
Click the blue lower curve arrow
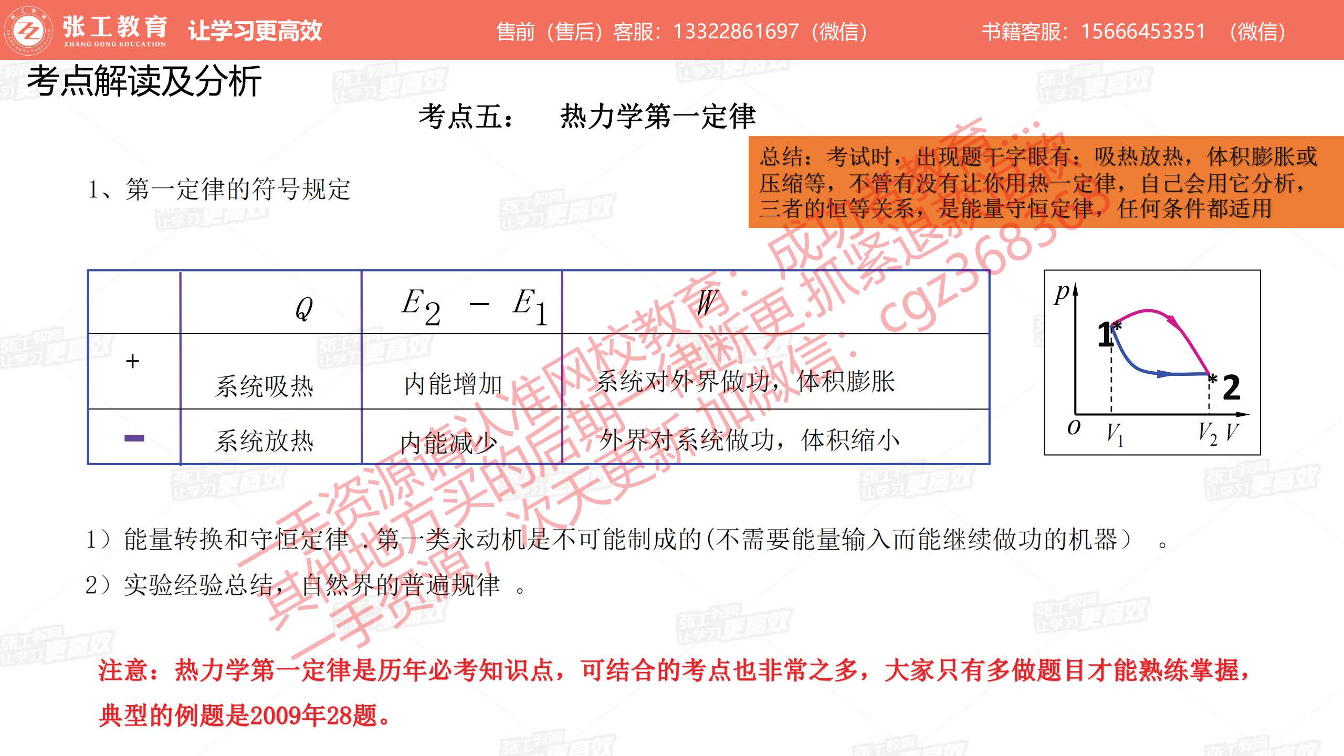pyautogui.click(x=1163, y=374)
